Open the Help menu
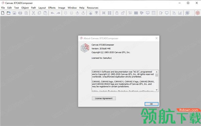Screen dimensions: 201x126 click(82, 8)
